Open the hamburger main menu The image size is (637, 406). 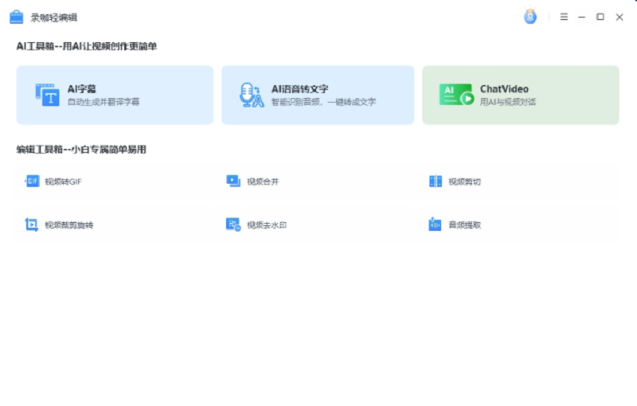click(564, 17)
